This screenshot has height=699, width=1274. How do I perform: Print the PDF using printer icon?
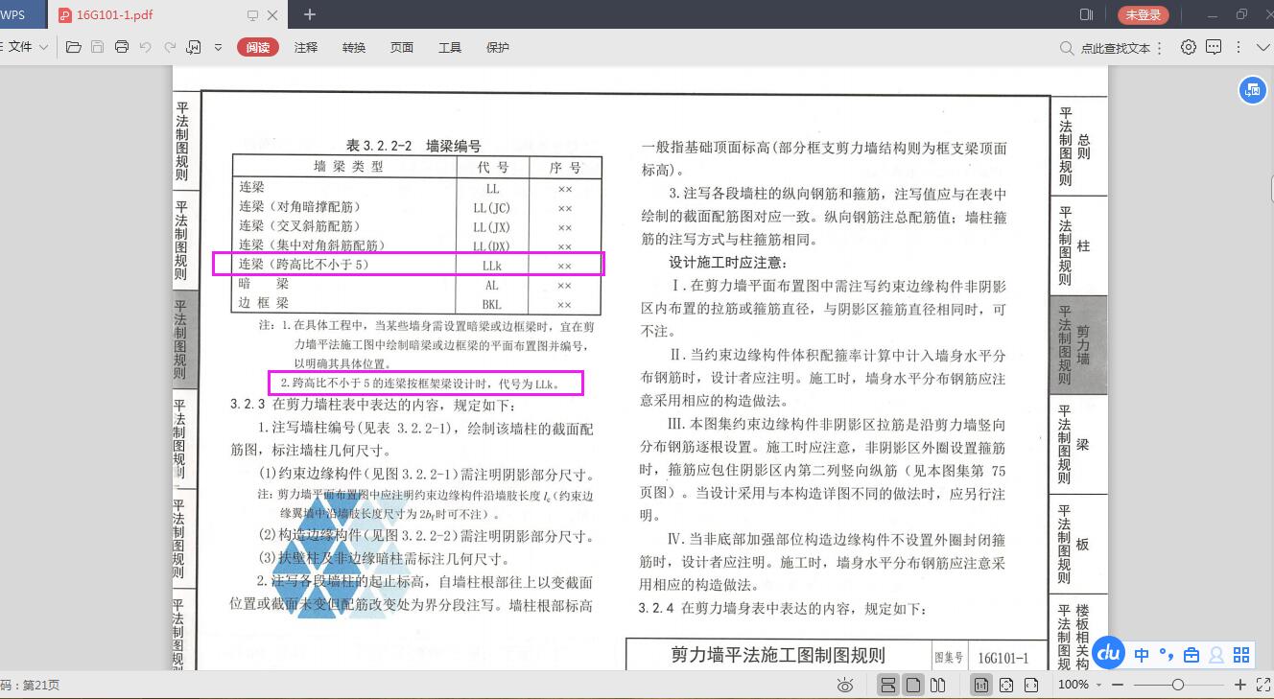tap(122, 47)
